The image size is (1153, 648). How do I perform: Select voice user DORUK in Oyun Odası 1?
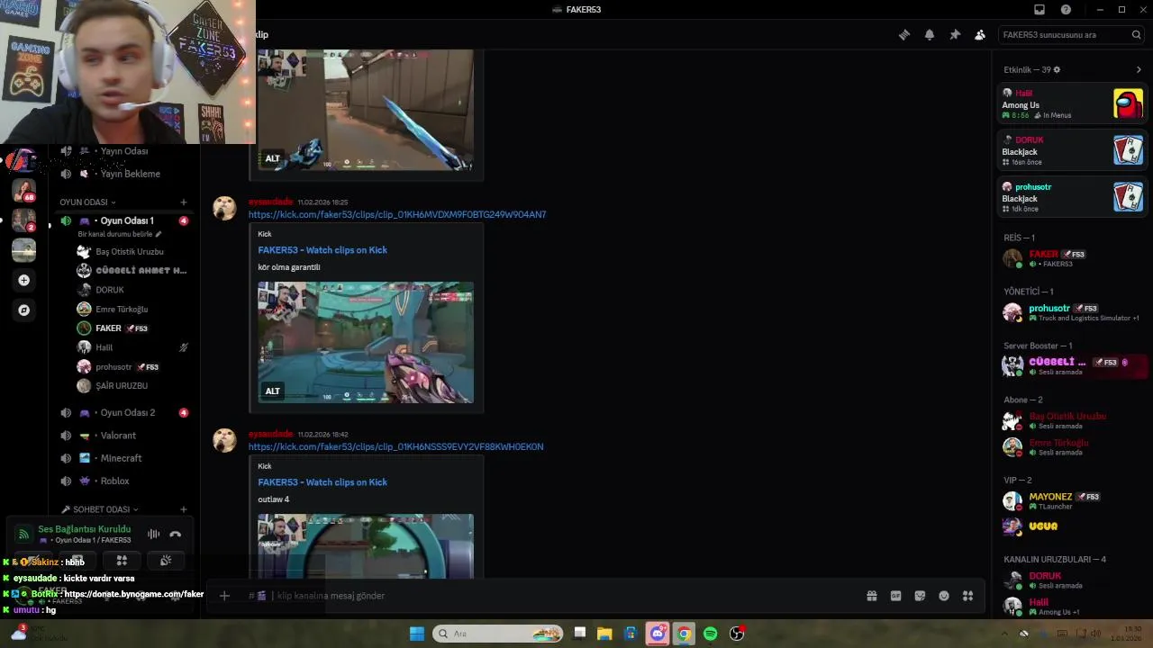[x=133, y=289]
